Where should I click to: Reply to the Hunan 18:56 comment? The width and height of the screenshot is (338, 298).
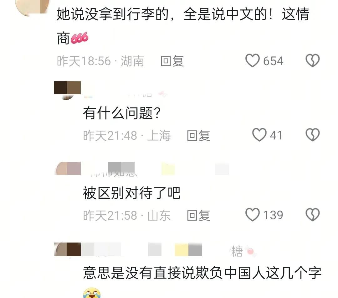pyautogui.click(x=172, y=61)
